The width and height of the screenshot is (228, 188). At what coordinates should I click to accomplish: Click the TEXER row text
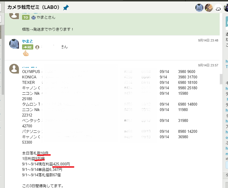[x=28, y=82]
